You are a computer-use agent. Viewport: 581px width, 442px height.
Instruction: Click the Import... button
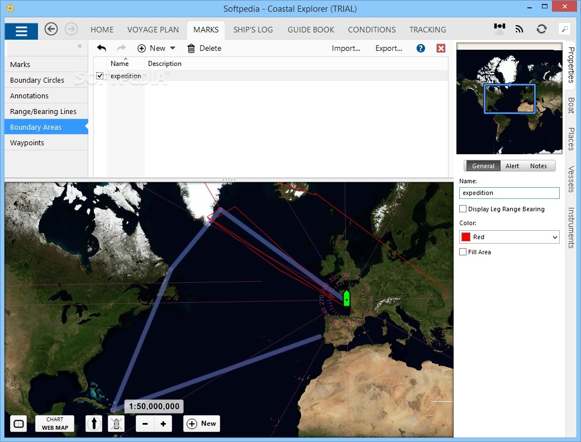(346, 48)
